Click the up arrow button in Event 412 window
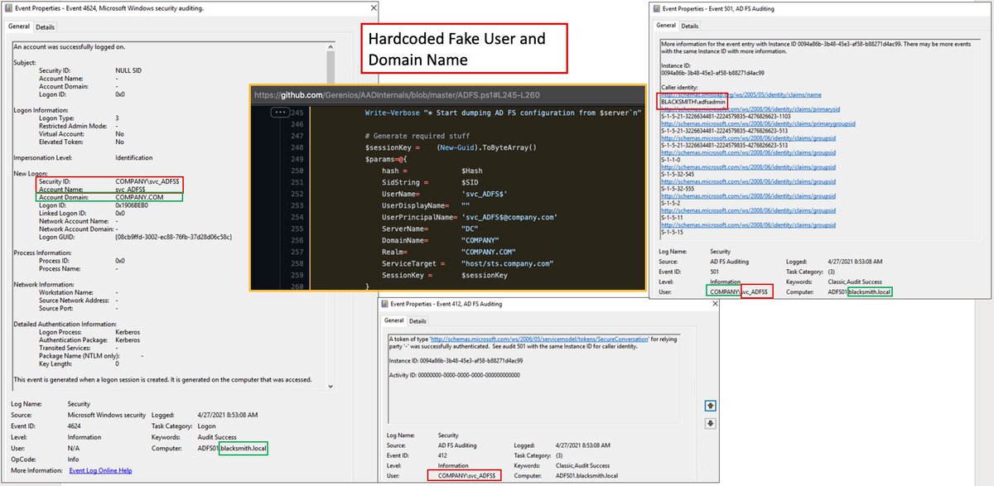 click(x=709, y=406)
